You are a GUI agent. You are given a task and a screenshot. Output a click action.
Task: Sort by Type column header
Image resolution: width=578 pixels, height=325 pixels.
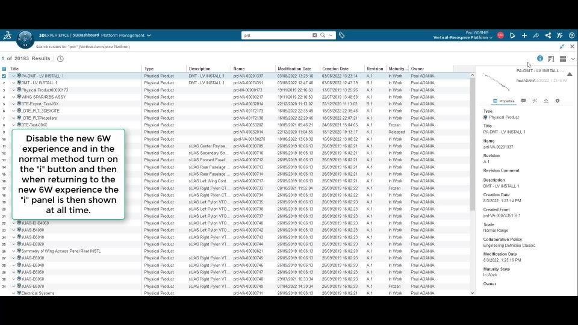(x=149, y=69)
